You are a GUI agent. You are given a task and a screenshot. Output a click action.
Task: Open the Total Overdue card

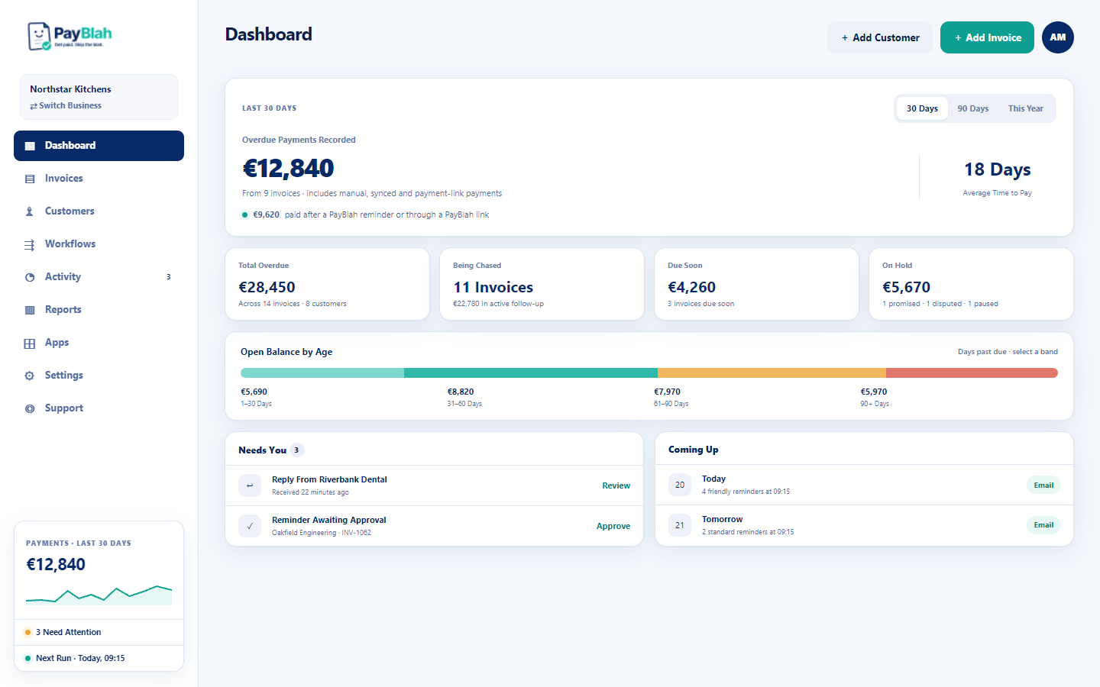327,284
